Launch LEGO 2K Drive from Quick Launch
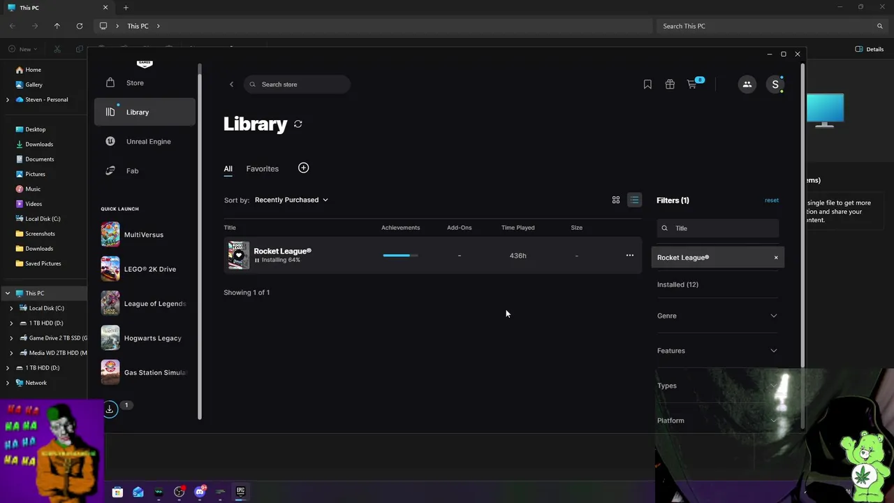Viewport: 894px width, 503px height. (145, 269)
